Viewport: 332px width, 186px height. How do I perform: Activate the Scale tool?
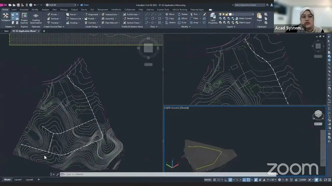point(182,22)
